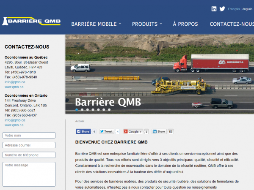The height and width of the screenshot is (190, 254).
Task: Click Concord, Ontario, L4K 1S5 text
Action: (x=26, y=105)
